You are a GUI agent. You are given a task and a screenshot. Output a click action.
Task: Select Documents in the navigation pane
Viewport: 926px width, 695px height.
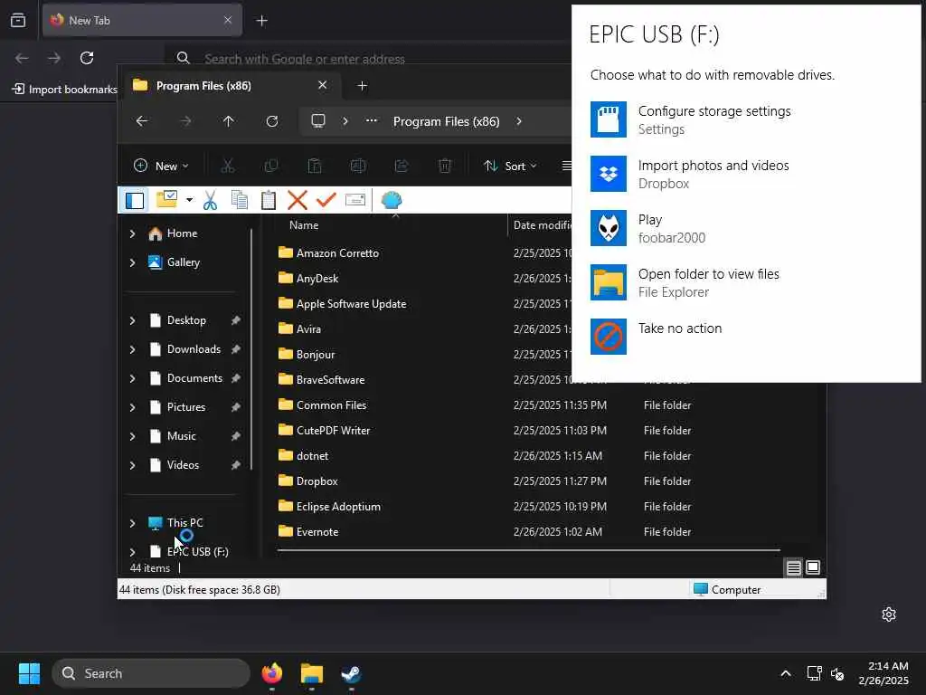pos(193,378)
